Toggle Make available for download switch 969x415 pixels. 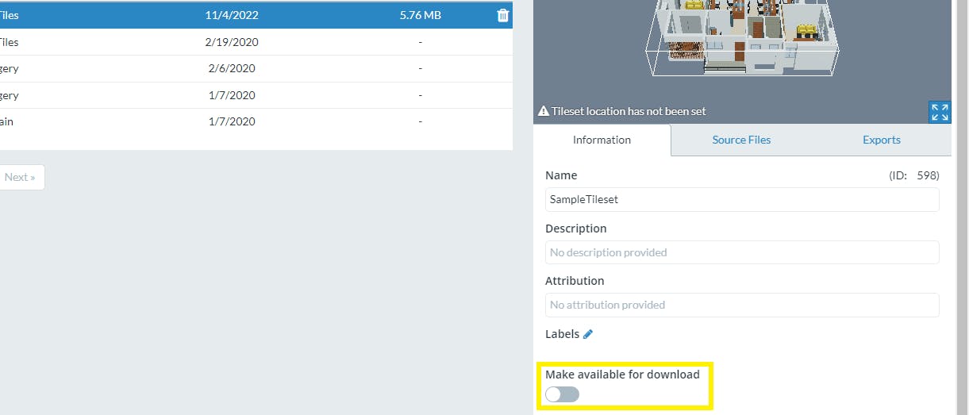[x=562, y=394]
